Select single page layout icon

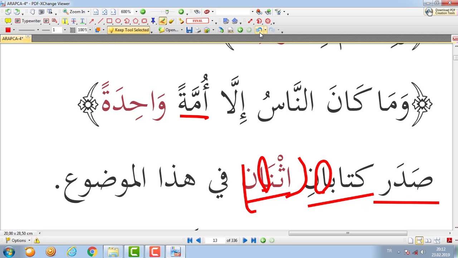(x=410, y=240)
